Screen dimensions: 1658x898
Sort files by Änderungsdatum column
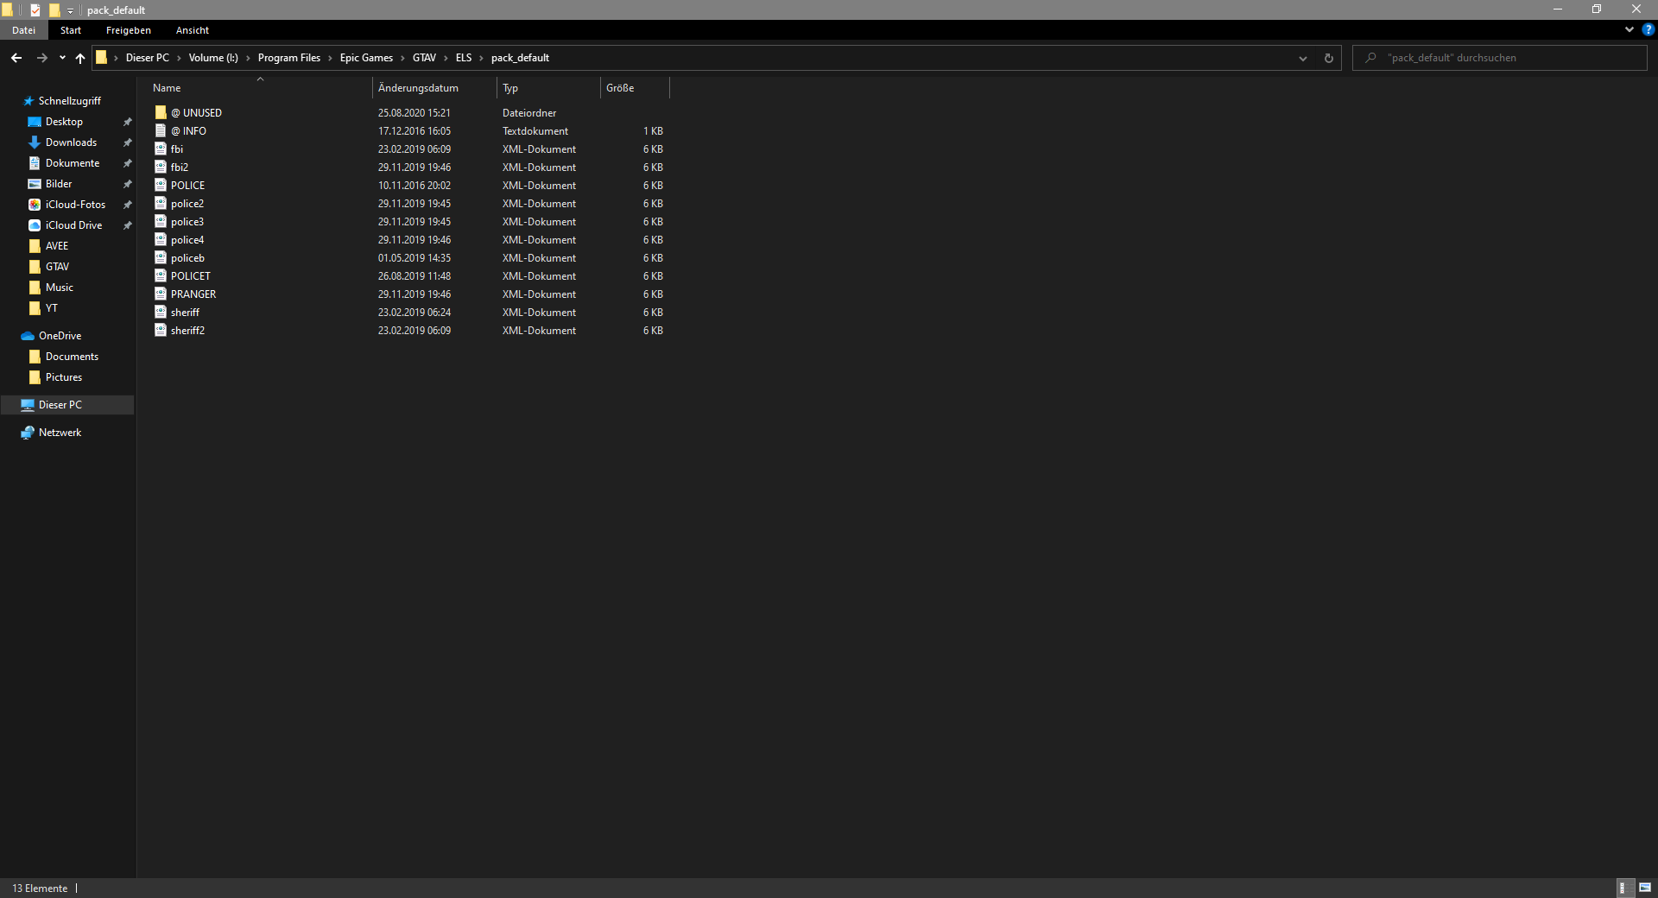[418, 88]
